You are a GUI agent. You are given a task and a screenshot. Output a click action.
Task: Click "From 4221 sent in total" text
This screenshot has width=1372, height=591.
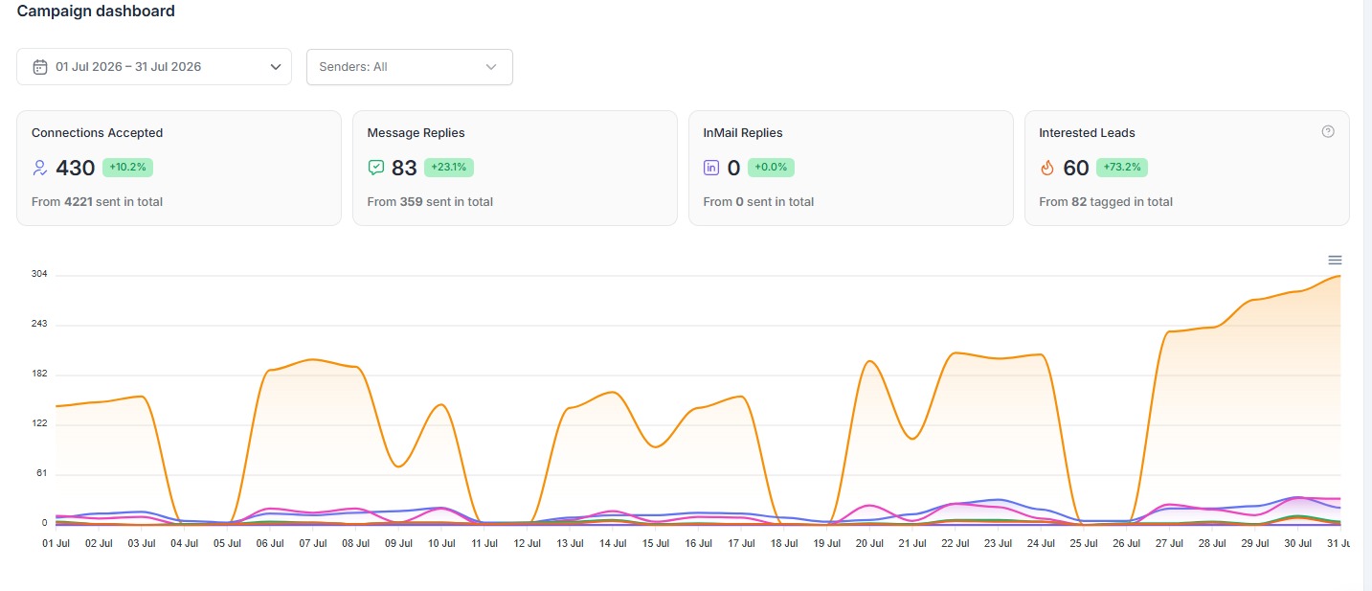[97, 202]
